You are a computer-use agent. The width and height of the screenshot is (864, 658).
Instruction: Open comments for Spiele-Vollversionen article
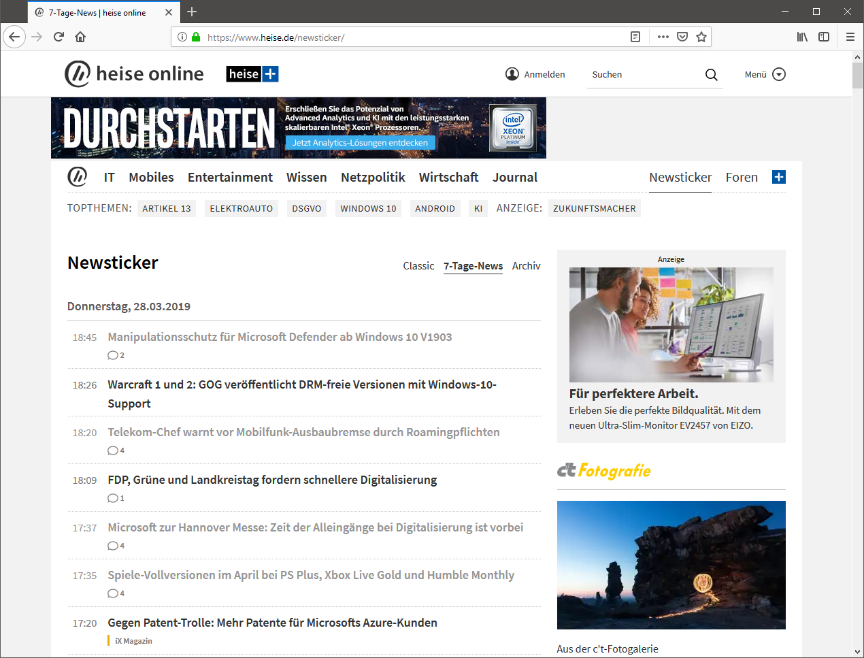(116, 593)
